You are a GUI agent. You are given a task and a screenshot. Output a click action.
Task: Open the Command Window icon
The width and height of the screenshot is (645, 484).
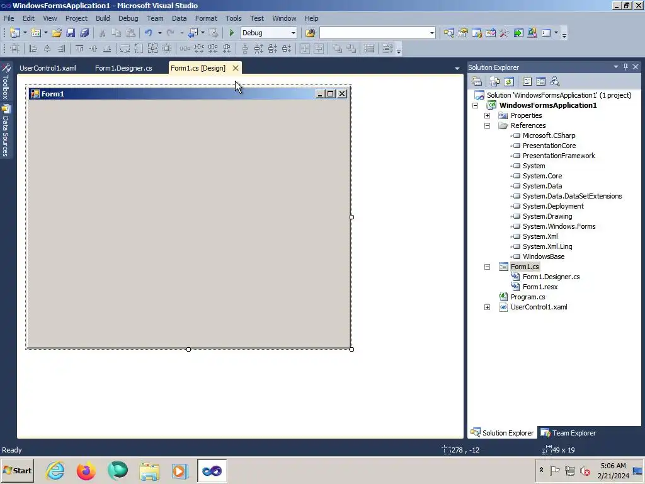546,33
